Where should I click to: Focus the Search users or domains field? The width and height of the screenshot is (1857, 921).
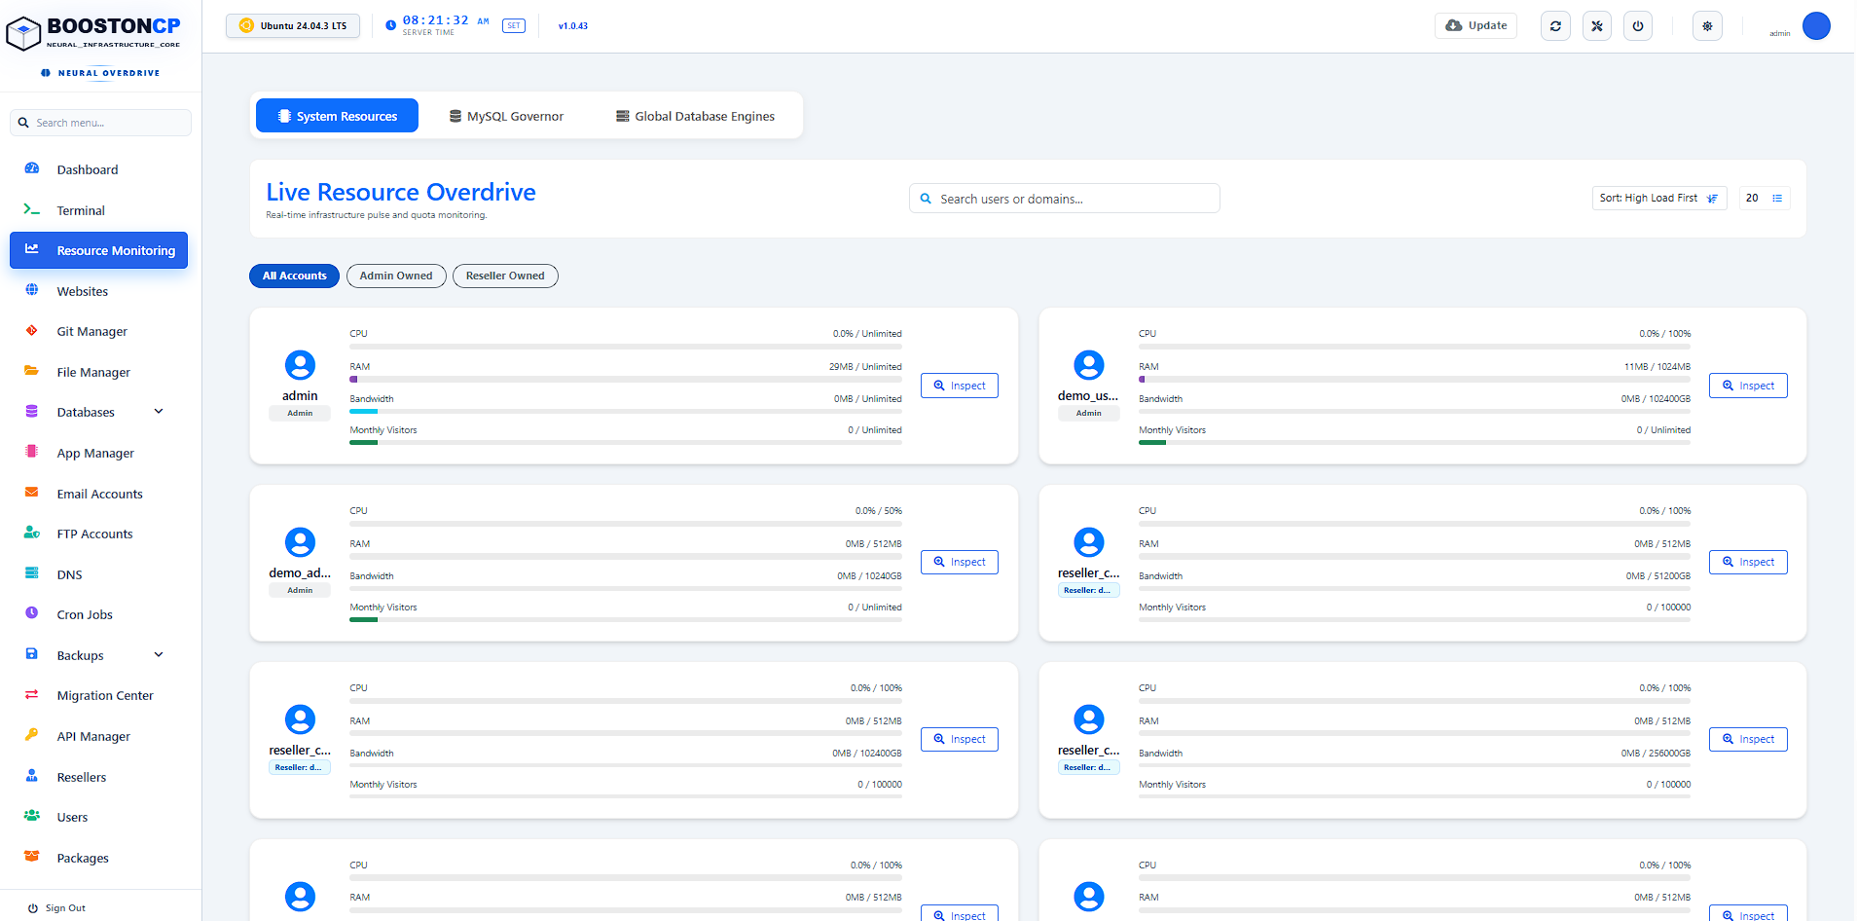tap(1065, 199)
